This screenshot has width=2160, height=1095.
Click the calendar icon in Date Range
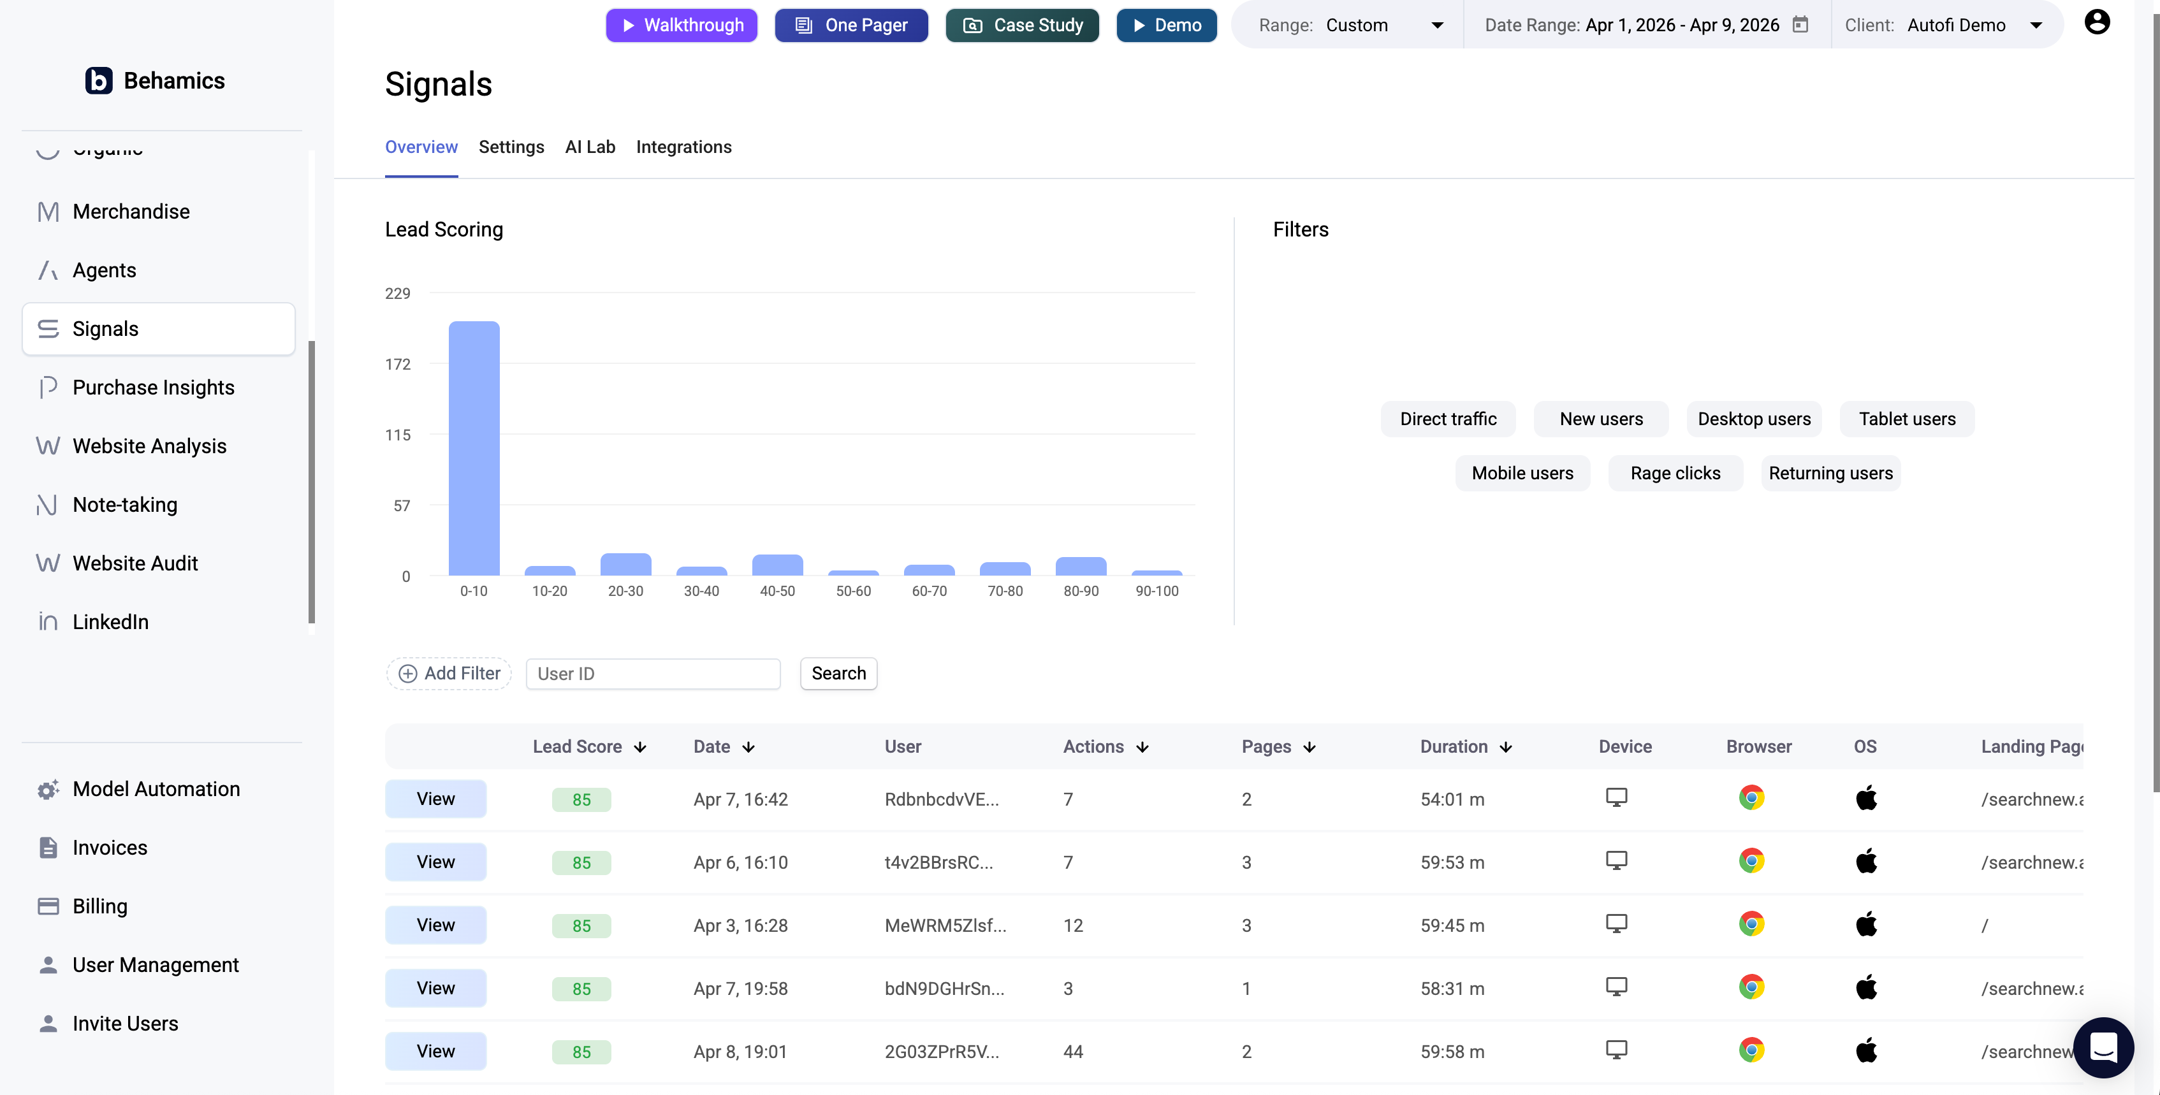tap(1800, 25)
